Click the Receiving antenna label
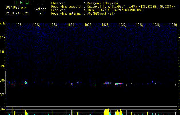 coord(66,14)
